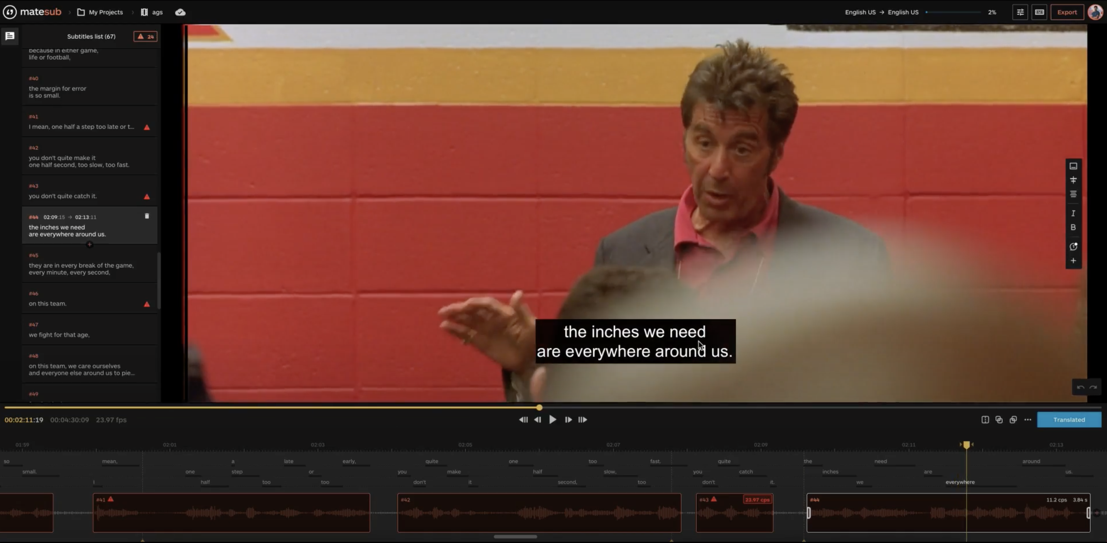Toggle subtitle merge mode

point(999,420)
